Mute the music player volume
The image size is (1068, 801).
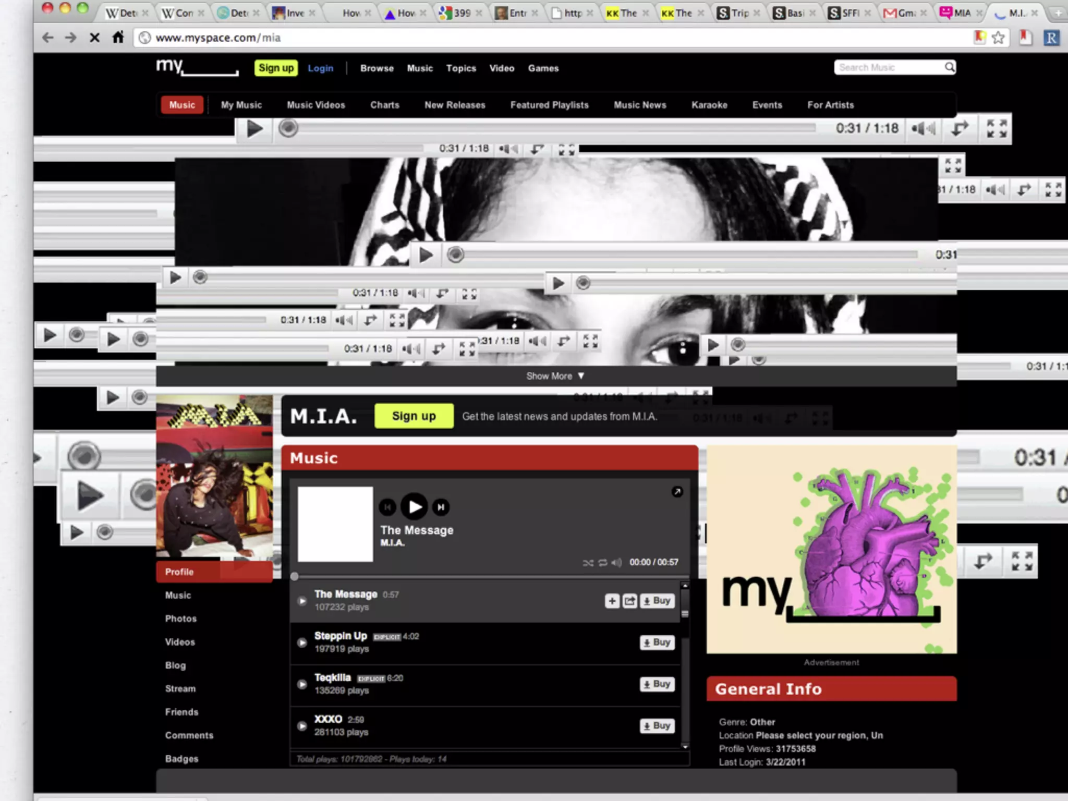(x=616, y=563)
